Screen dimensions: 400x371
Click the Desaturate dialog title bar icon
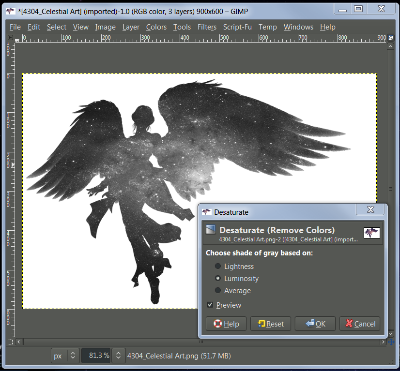[x=206, y=212]
